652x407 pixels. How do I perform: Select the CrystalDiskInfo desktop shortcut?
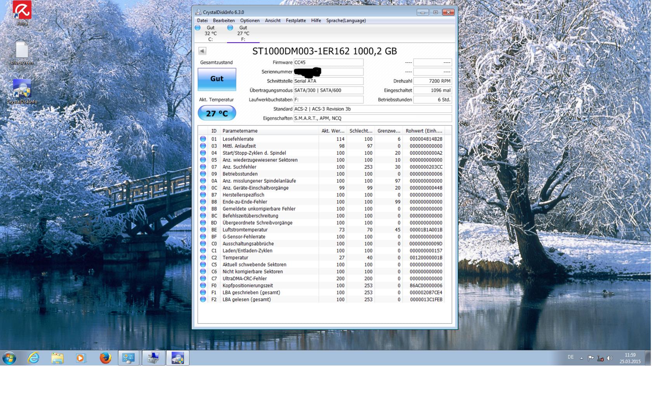[22, 92]
